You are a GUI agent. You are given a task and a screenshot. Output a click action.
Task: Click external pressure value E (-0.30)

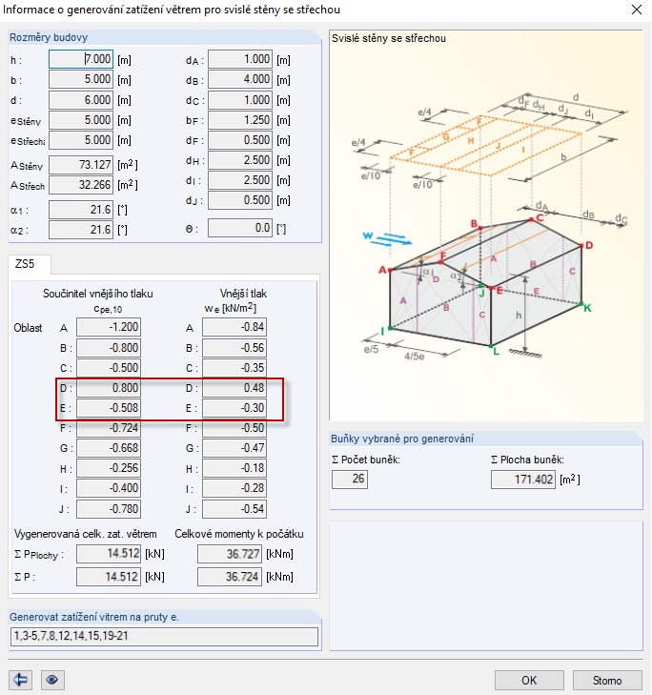(234, 408)
